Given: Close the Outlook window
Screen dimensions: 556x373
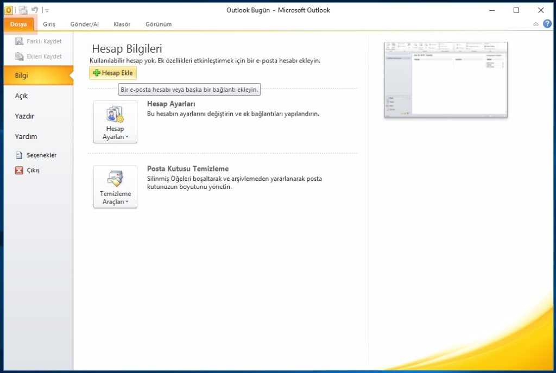Looking at the screenshot, I should point(541,10).
